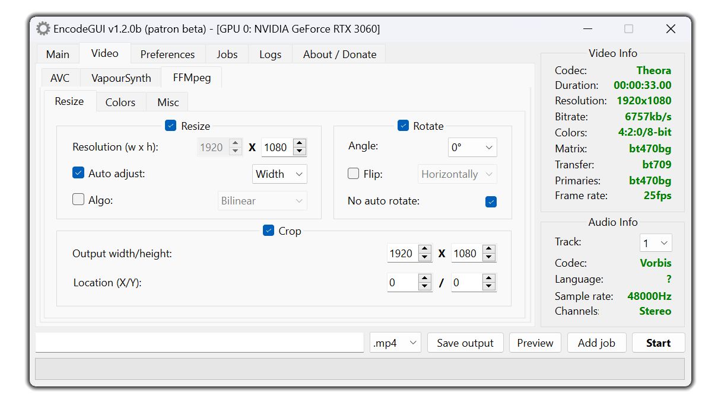
Task: Decrease crop X location with down arrow
Action: (425, 286)
